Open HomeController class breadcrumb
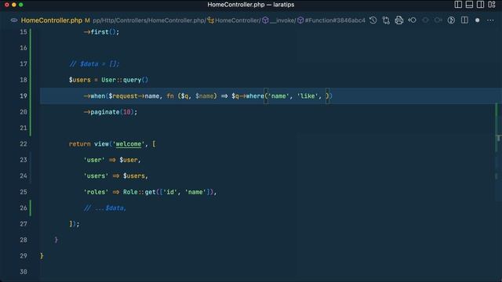The image size is (502, 282). (238, 20)
